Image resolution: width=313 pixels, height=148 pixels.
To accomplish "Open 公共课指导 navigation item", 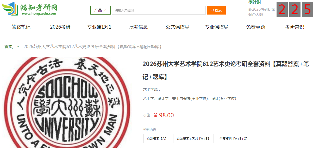I will point(177,27).
